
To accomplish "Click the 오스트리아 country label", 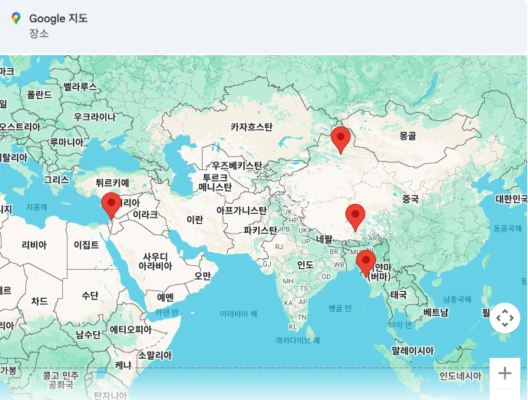I will point(20,127).
